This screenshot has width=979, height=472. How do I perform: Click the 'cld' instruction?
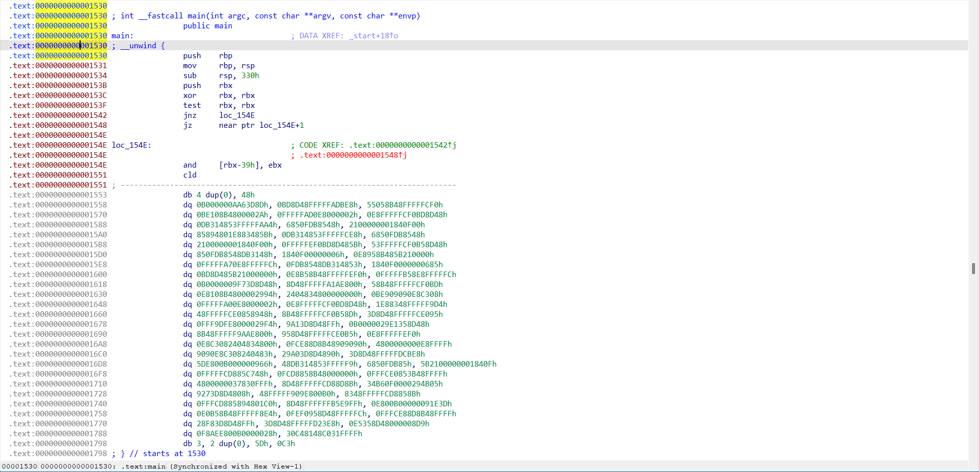click(x=190, y=175)
